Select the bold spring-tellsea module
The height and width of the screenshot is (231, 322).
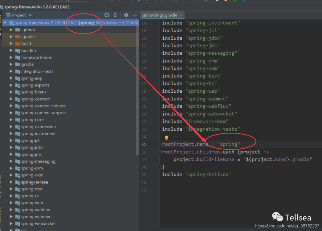(x=35, y=182)
